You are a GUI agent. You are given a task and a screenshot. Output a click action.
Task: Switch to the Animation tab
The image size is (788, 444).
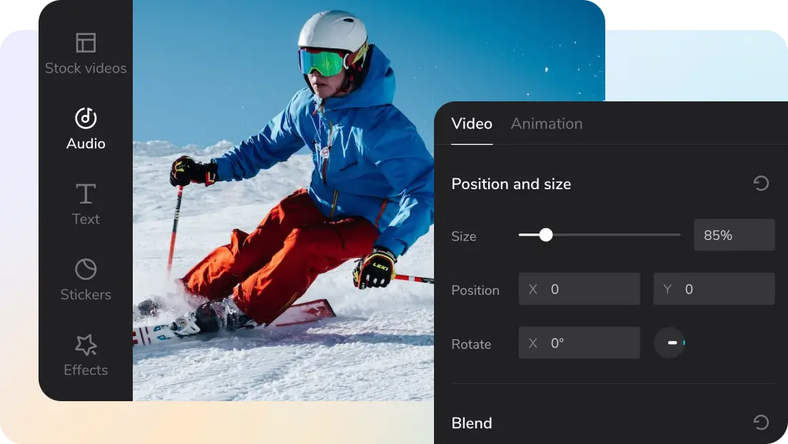point(547,123)
